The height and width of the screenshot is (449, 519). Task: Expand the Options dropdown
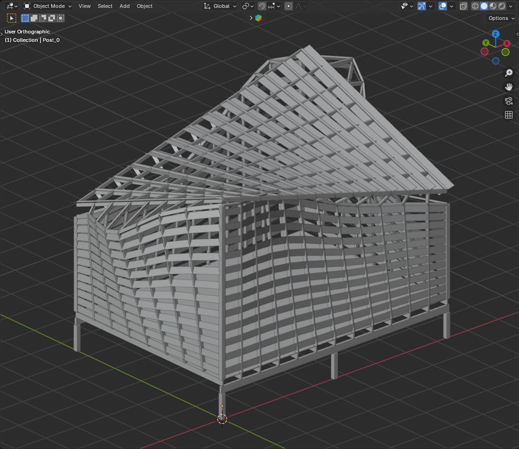[x=501, y=18]
